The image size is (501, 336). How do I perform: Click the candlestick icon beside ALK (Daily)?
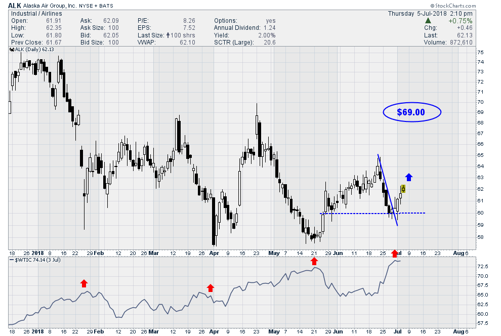[x=12, y=50]
